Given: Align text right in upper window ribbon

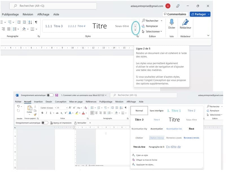Looking at the screenshot, I should (x=3, y=29).
